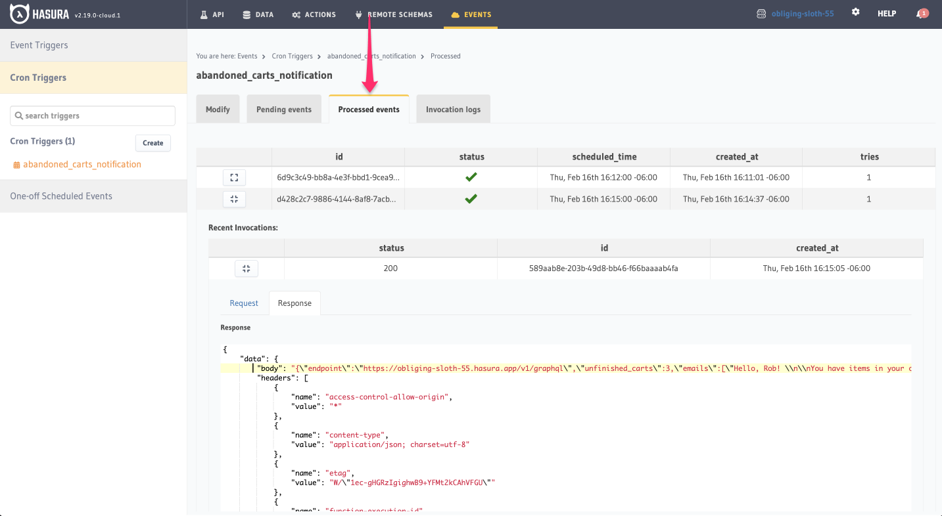Screen dimensions: 942x516
Task: Open the Cron Triggers breadcrumb link
Action: [292, 56]
